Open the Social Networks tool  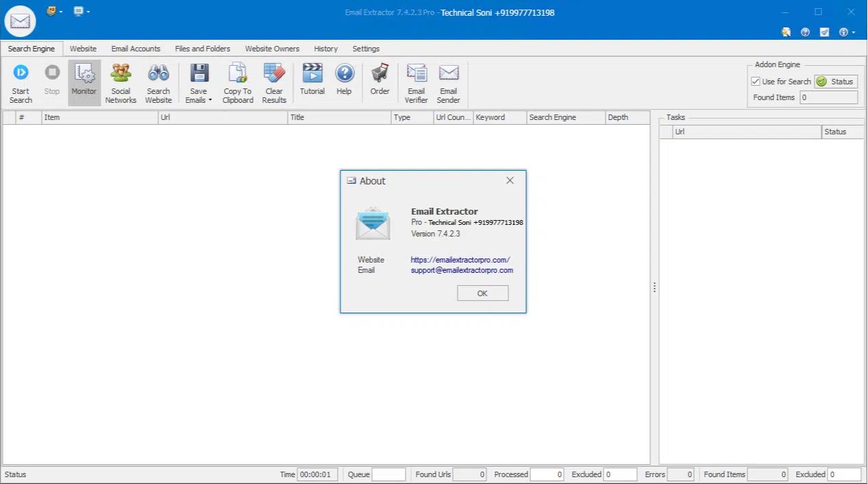[121, 83]
